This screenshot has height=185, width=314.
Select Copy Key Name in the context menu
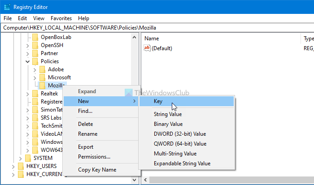pos(101,170)
